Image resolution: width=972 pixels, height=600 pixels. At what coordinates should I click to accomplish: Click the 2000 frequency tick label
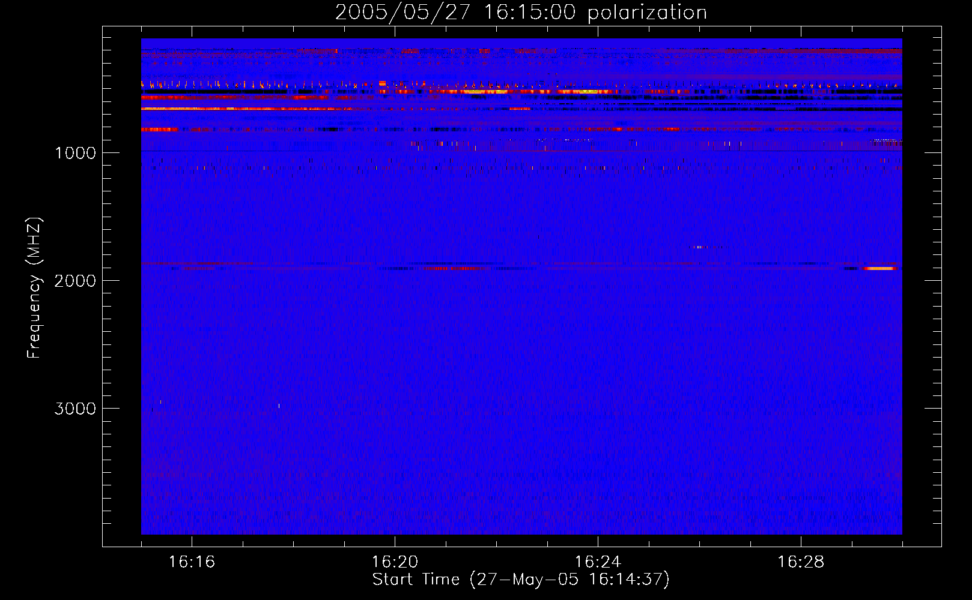click(x=75, y=281)
